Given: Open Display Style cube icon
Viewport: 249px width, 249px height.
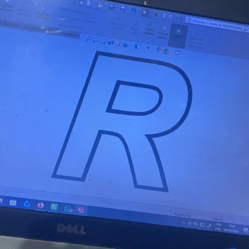Looking at the screenshot, I should tap(137, 46).
